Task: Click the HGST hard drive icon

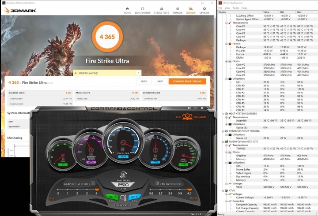Action: click(x=226, y=114)
